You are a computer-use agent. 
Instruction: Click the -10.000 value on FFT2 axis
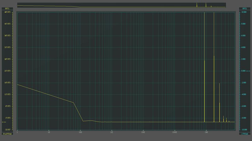[x=244, y=130]
